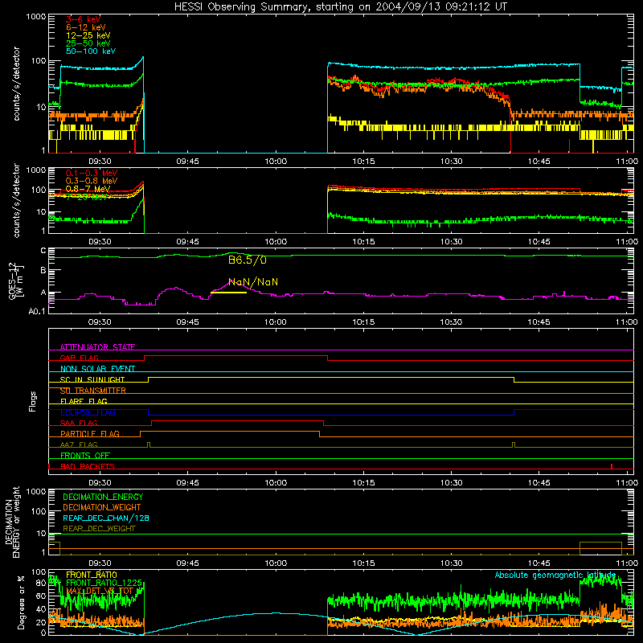Click the FRONT_RATIO_1225 legend label
This screenshot has height=643, width=643.
coord(104,583)
